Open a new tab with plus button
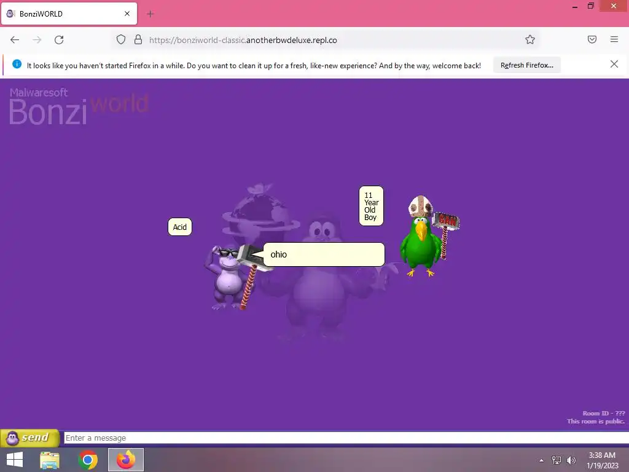The height and width of the screenshot is (472, 629). [150, 14]
